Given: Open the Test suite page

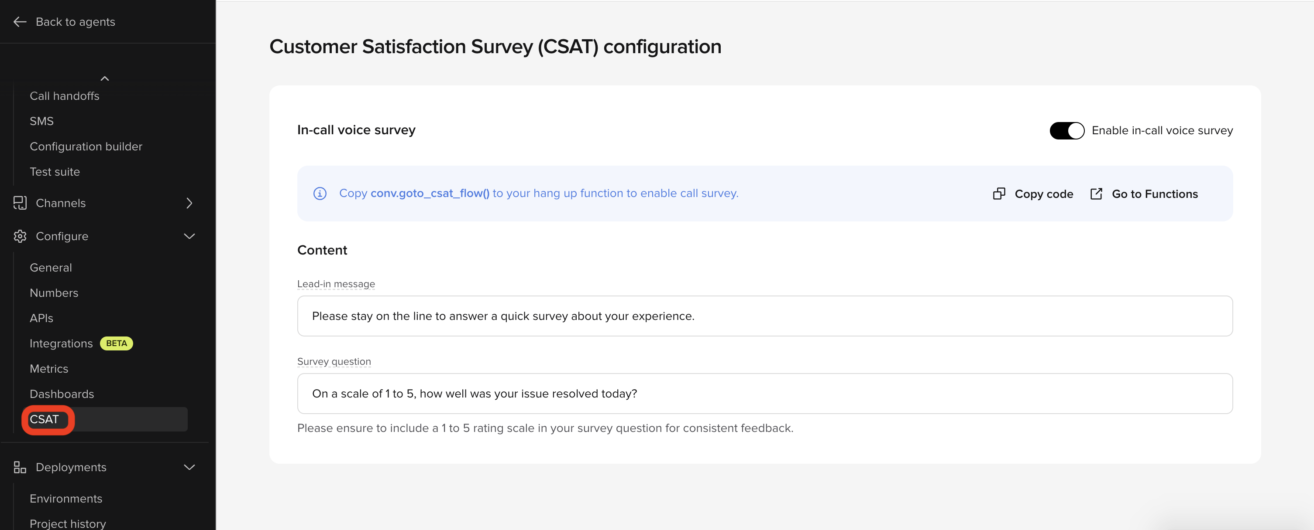Looking at the screenshot, I should [x=55, y=172].
